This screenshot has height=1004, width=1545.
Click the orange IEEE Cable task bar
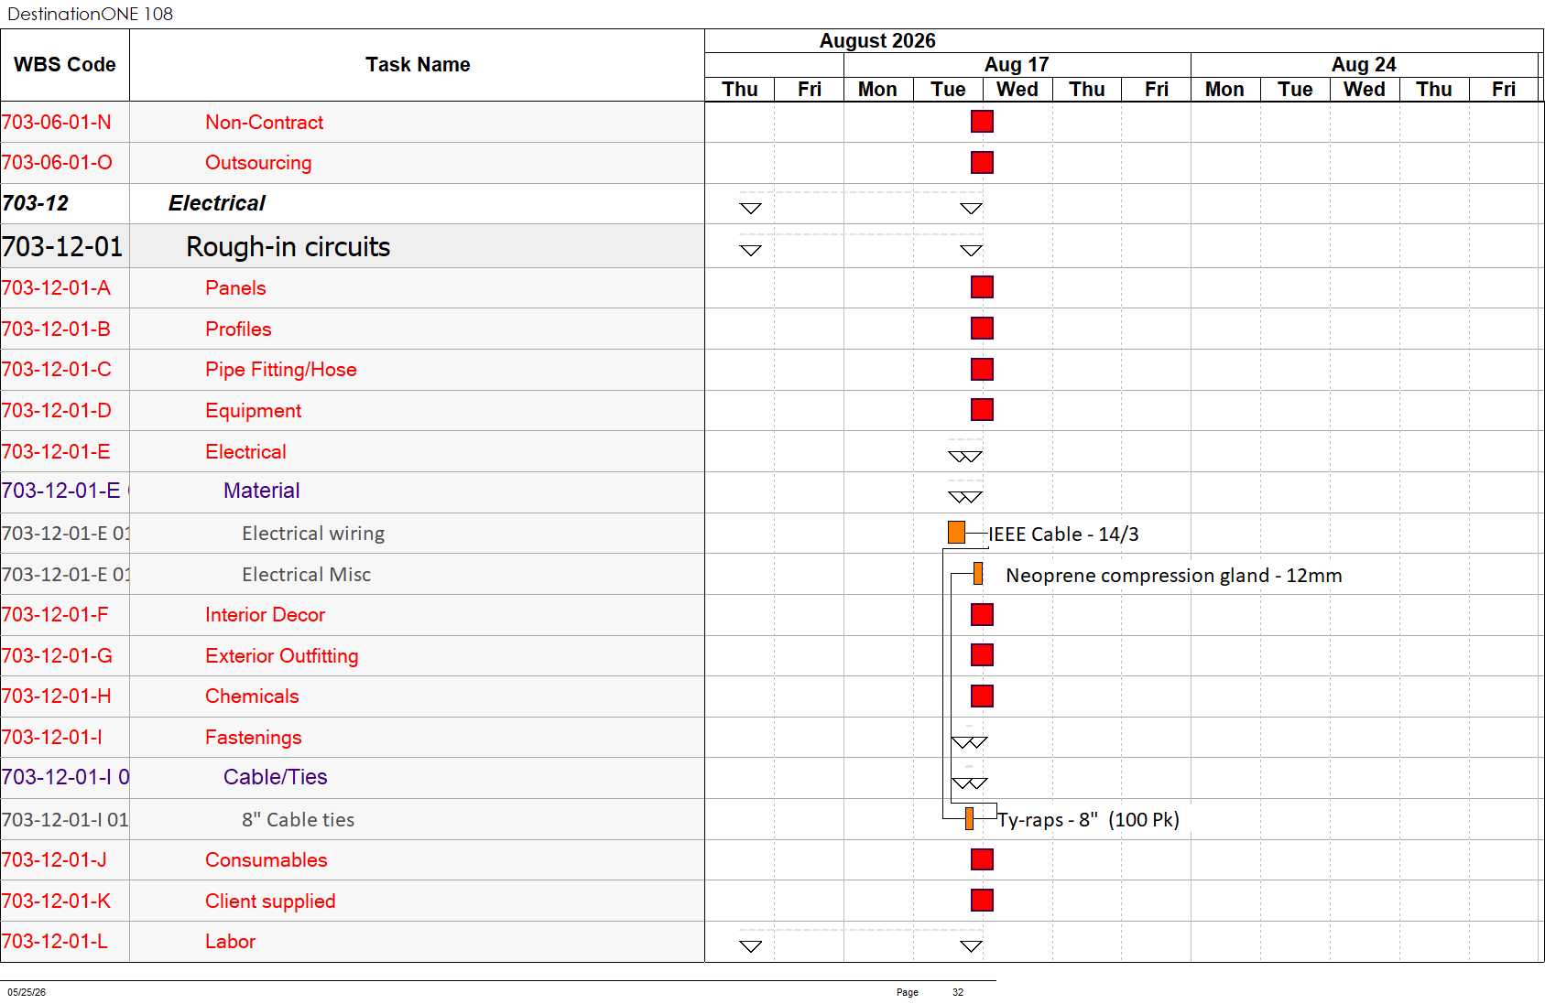click(x=956, y=533)
